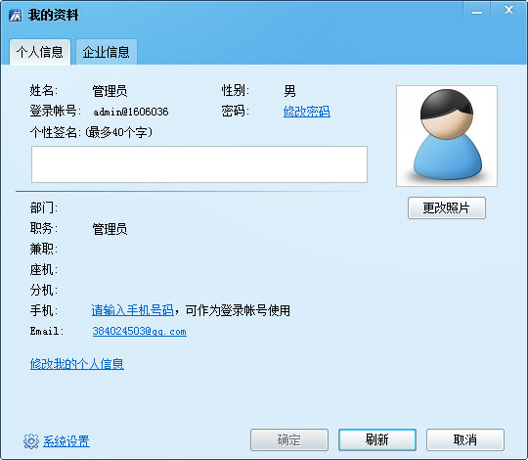Click the 管理员 value next to 职务
The image size is (528, 460).
[110, 229]
